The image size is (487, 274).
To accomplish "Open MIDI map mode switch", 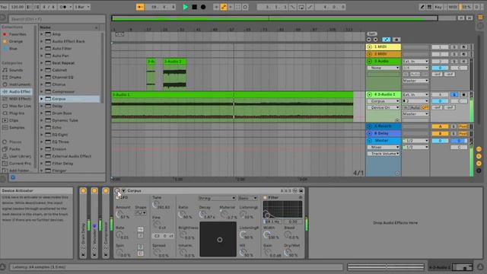I will 453,7.
